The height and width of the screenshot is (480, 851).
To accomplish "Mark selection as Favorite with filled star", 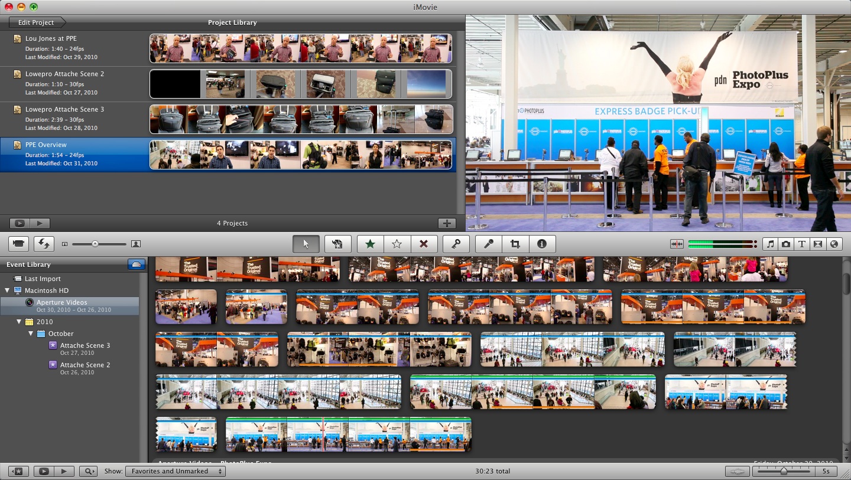I will 370,244.
